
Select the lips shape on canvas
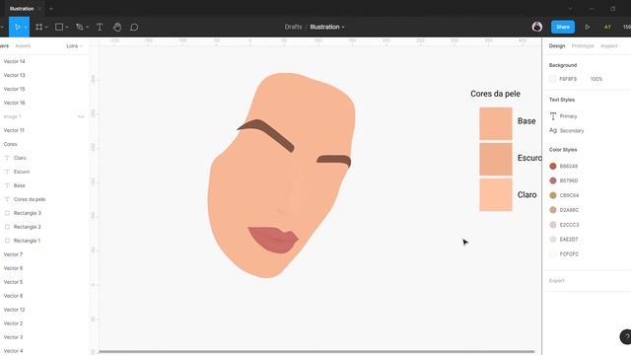pyautogui.click(x=274, y=240)
